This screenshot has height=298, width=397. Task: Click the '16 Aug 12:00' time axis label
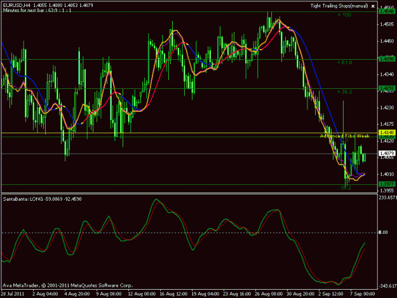(173, 294)
